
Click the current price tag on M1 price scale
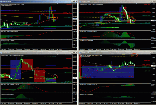(x=153, y=66)
